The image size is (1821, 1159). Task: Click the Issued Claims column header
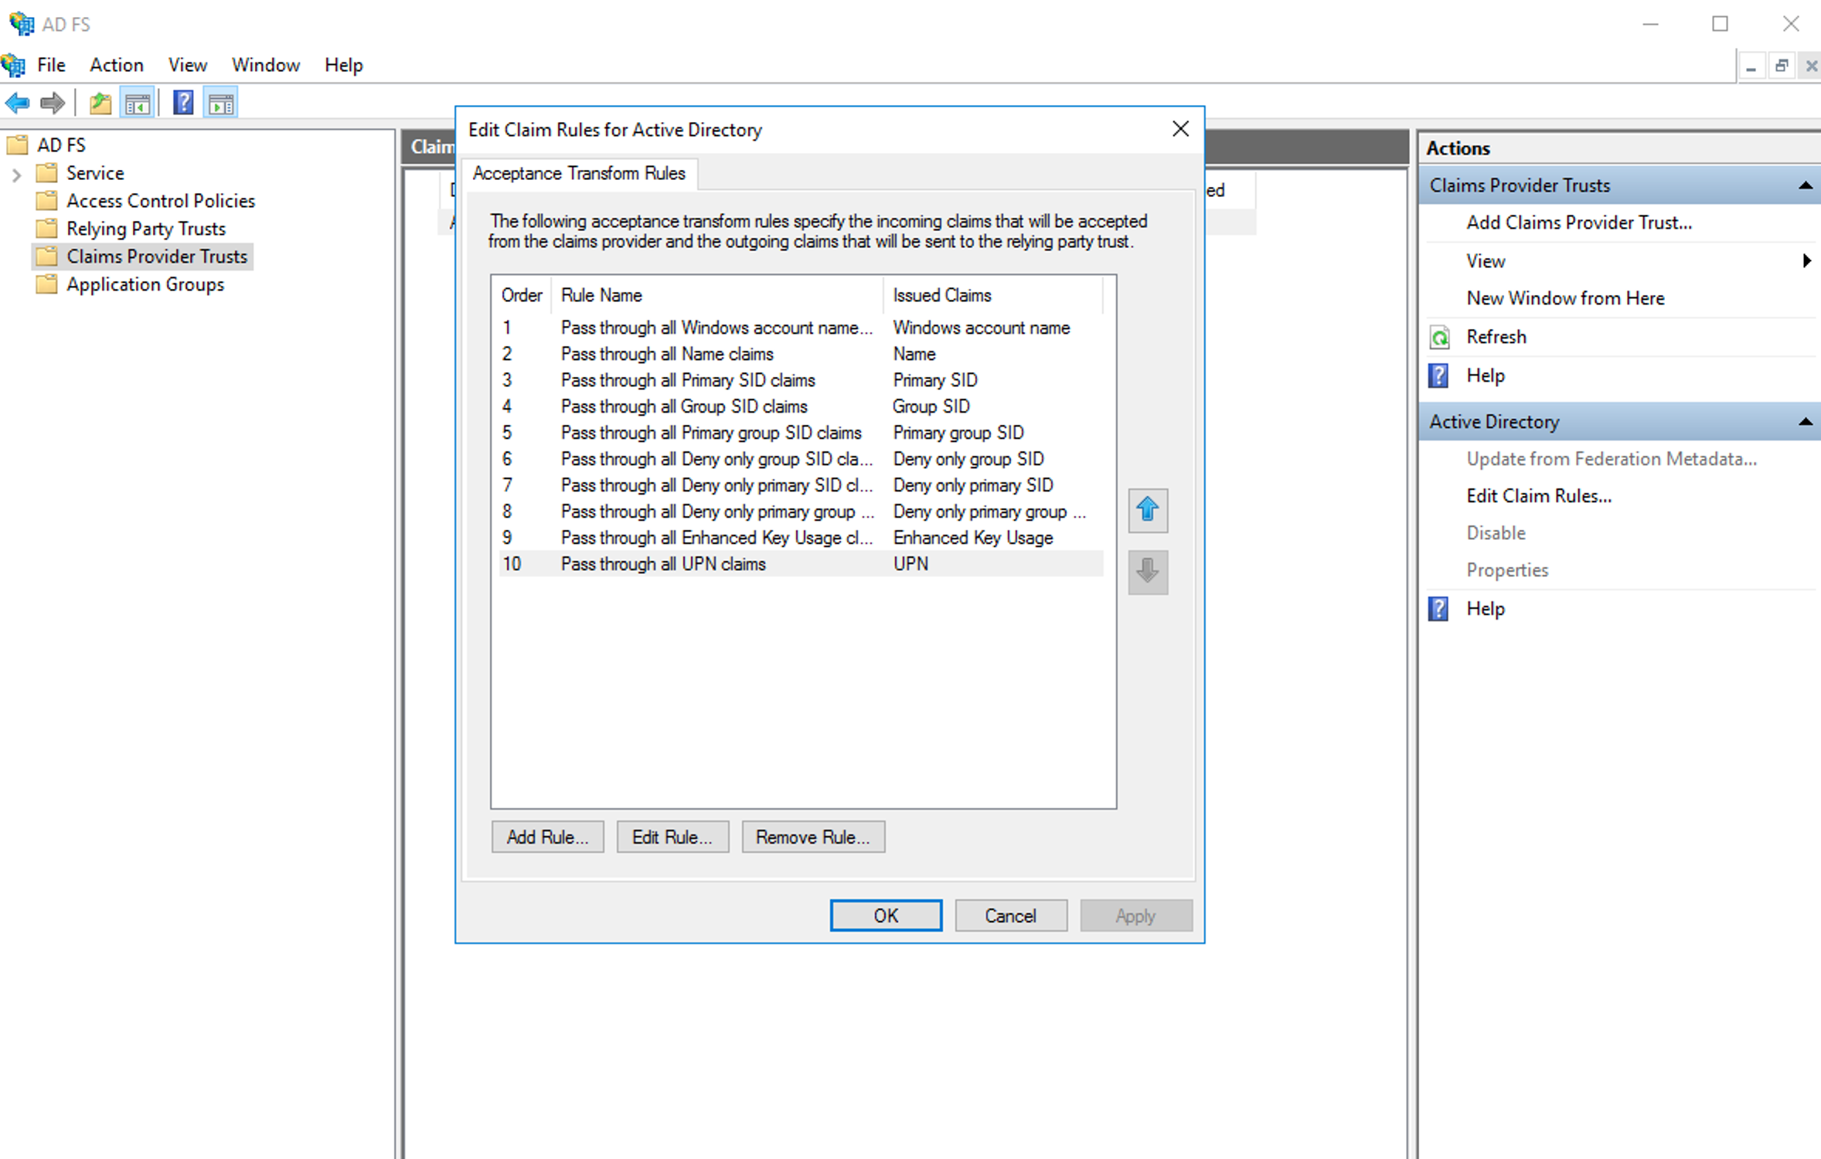coord(993,295)
